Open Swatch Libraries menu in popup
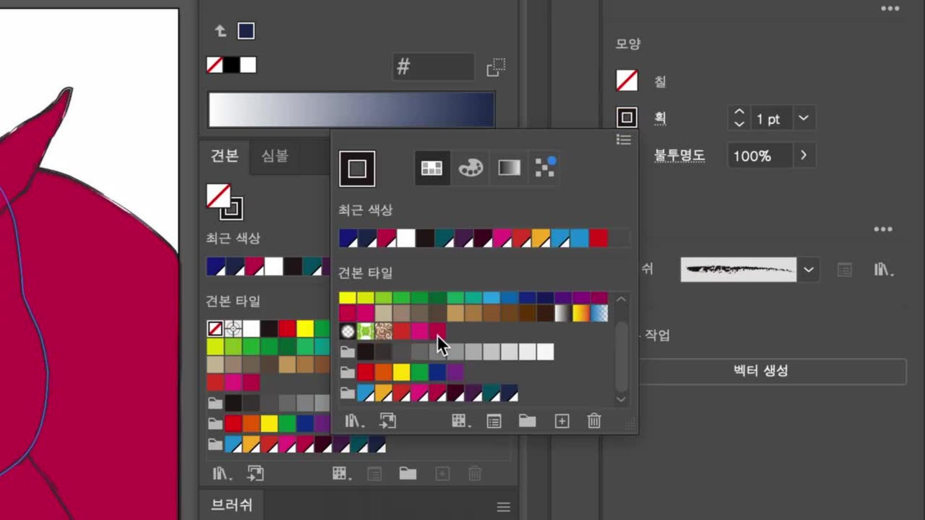The image size is (925, 520). [354, 421]
